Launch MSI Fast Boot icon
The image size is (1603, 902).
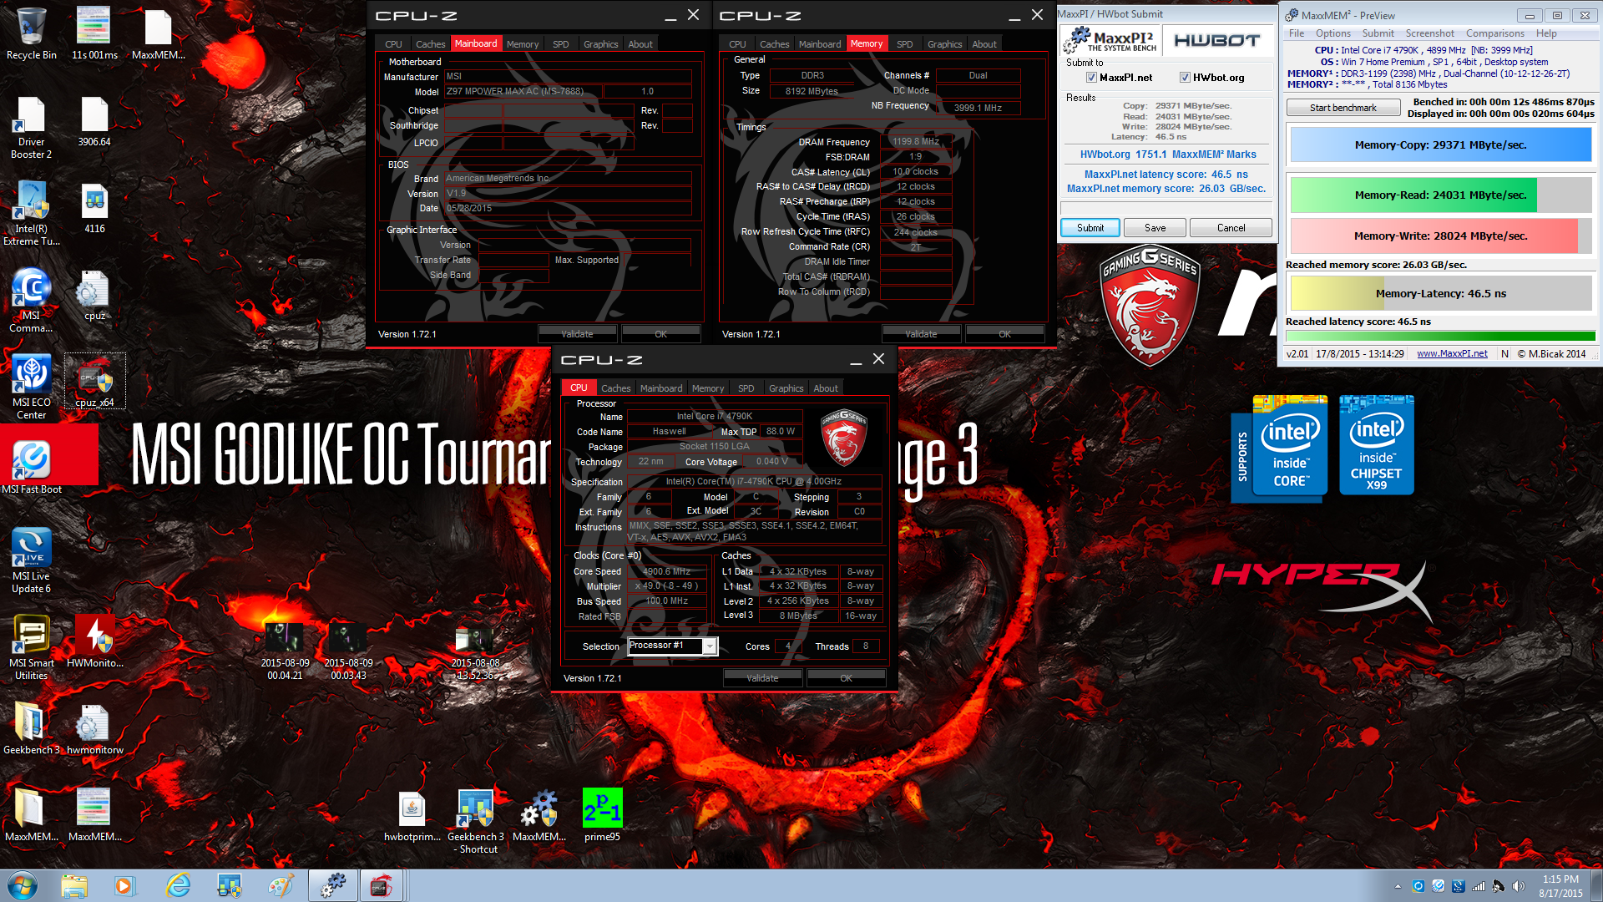point(31,468)
